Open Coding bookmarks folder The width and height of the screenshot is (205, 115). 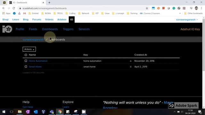(70, 13)
